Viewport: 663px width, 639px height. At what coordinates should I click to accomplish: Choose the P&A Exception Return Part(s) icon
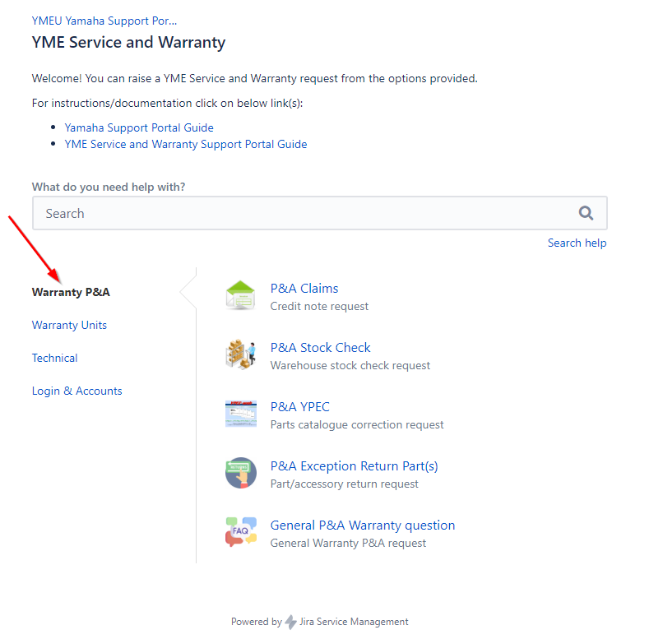[240, 473]
